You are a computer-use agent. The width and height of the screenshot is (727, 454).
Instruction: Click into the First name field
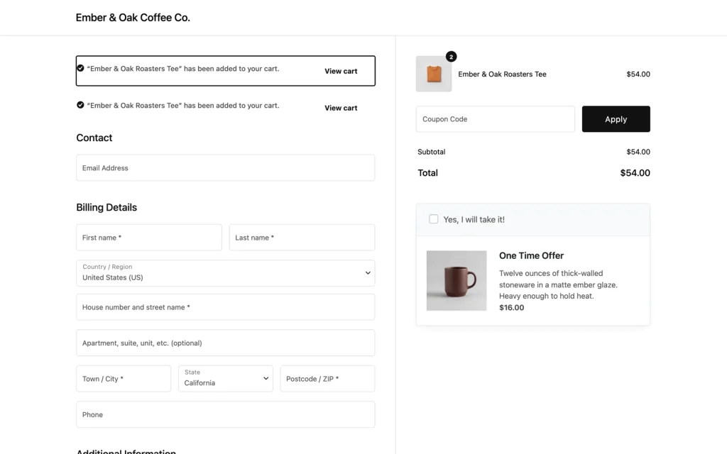(149, 238)
